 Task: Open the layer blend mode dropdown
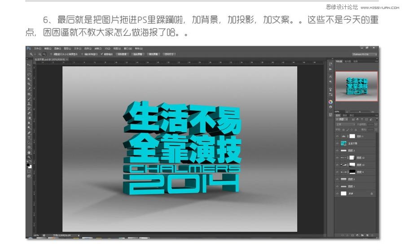[346, 124]
